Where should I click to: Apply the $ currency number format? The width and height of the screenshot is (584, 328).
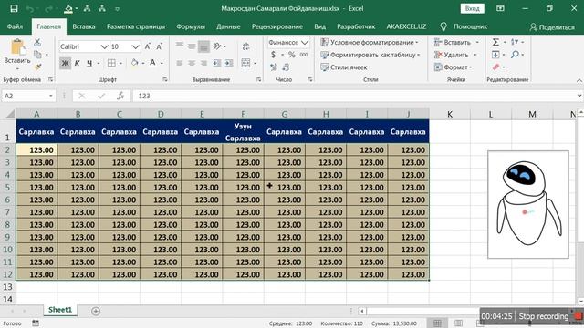[x=274, y=55]
